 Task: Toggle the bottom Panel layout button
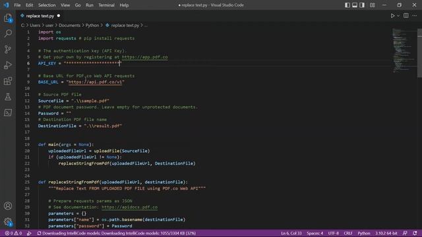click(355, 5)
